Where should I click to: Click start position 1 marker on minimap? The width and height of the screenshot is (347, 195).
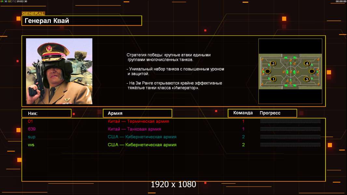pyautogui.click(x=273, y=79)
